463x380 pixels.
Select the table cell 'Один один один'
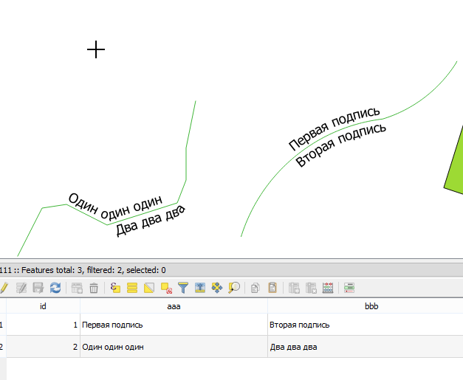(174, 347)
